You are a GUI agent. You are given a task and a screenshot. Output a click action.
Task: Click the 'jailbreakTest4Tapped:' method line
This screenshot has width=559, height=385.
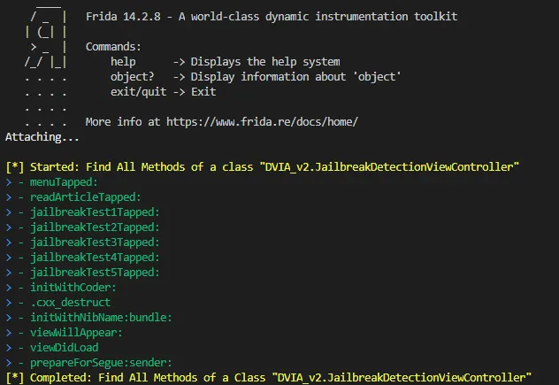(x=83, y=258)
